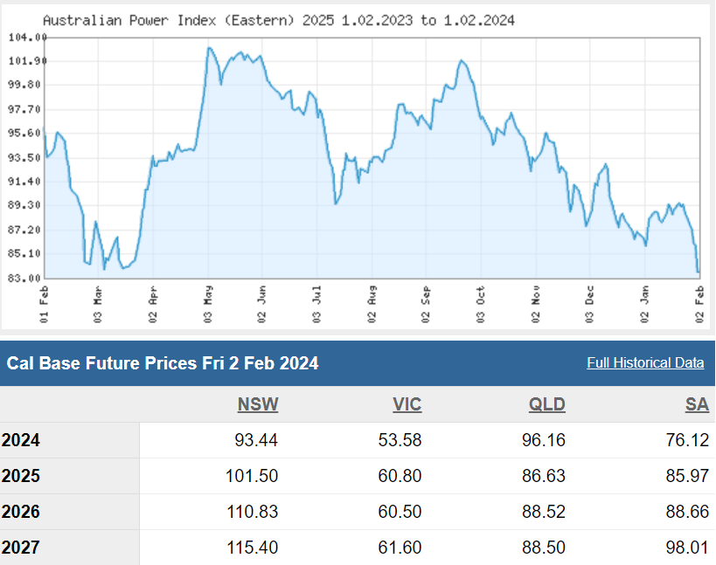Open the Full Historical Data link
716x565 pixels.
[645, 363]
